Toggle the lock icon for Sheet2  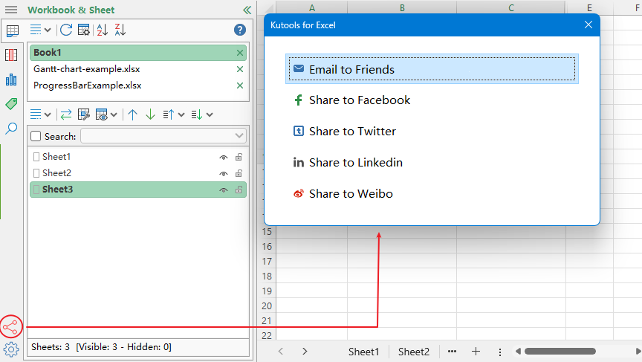[x=239, y=174]
